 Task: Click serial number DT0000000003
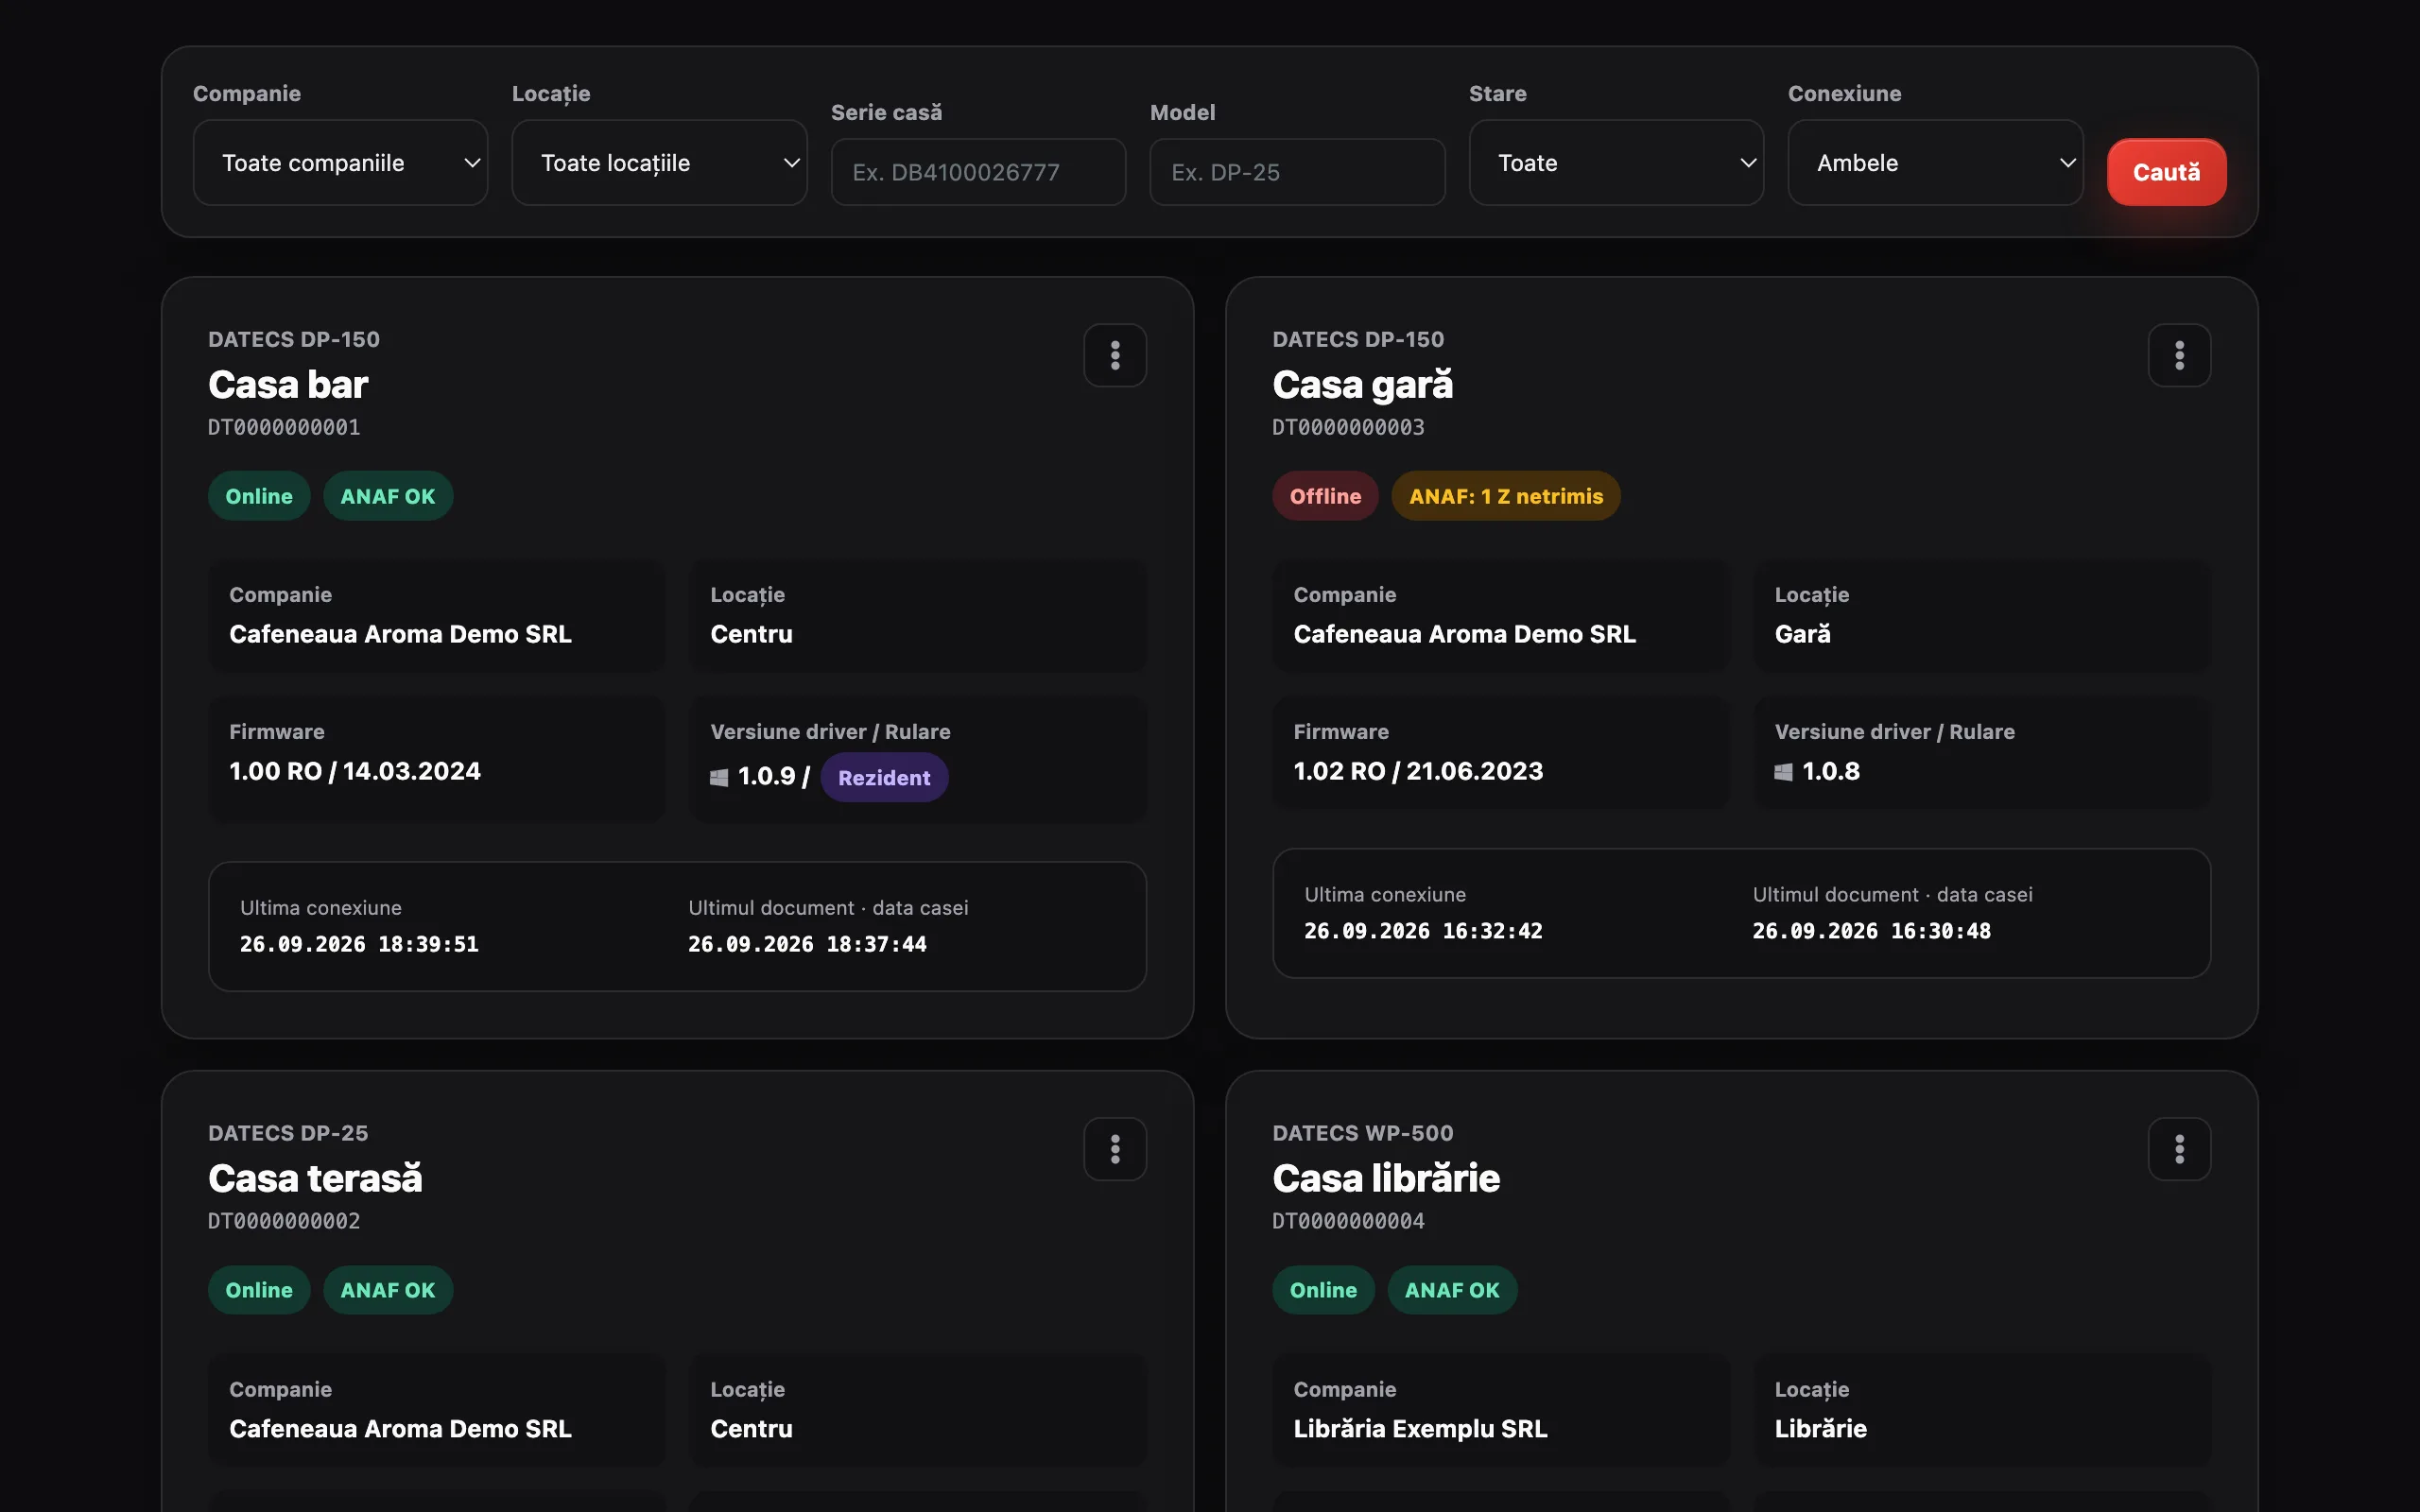point(1348,427)
